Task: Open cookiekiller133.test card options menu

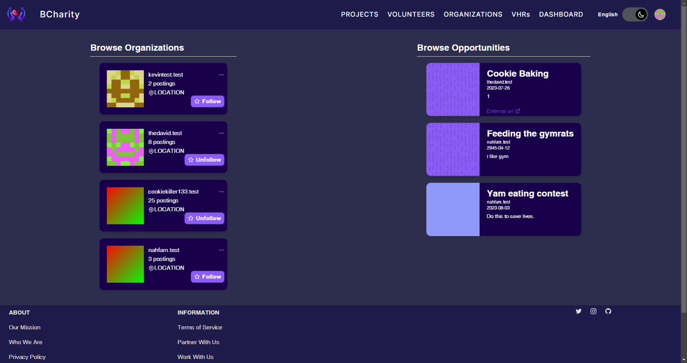Action: tap(221, 191)
